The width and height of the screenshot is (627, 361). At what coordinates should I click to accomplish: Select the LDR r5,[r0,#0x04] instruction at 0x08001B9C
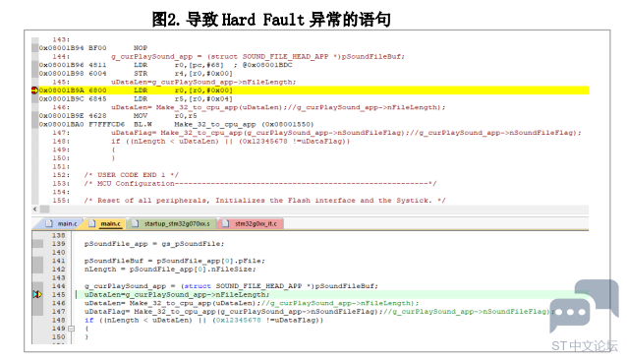point(136,98)
